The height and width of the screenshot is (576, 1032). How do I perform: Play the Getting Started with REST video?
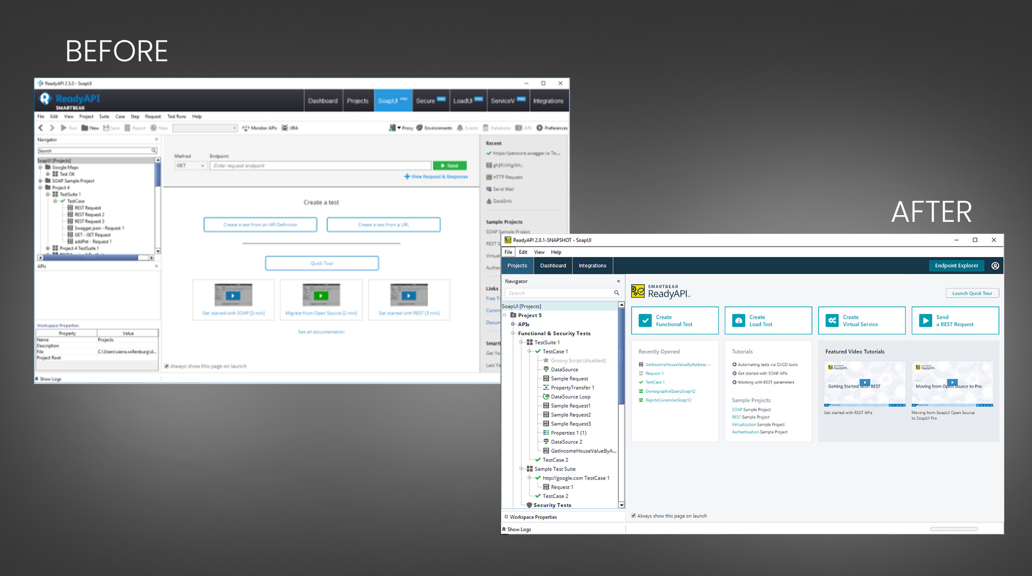[865, 383]
